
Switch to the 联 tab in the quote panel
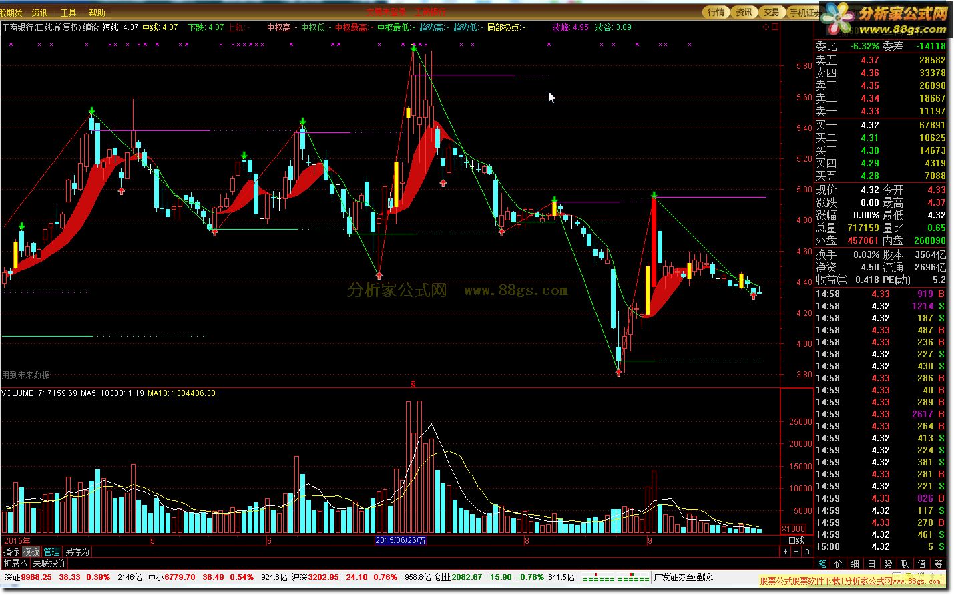pos(905,564)
